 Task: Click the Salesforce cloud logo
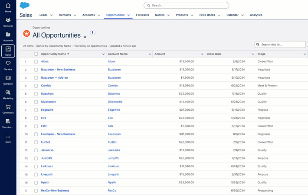(x=25, y=5)
